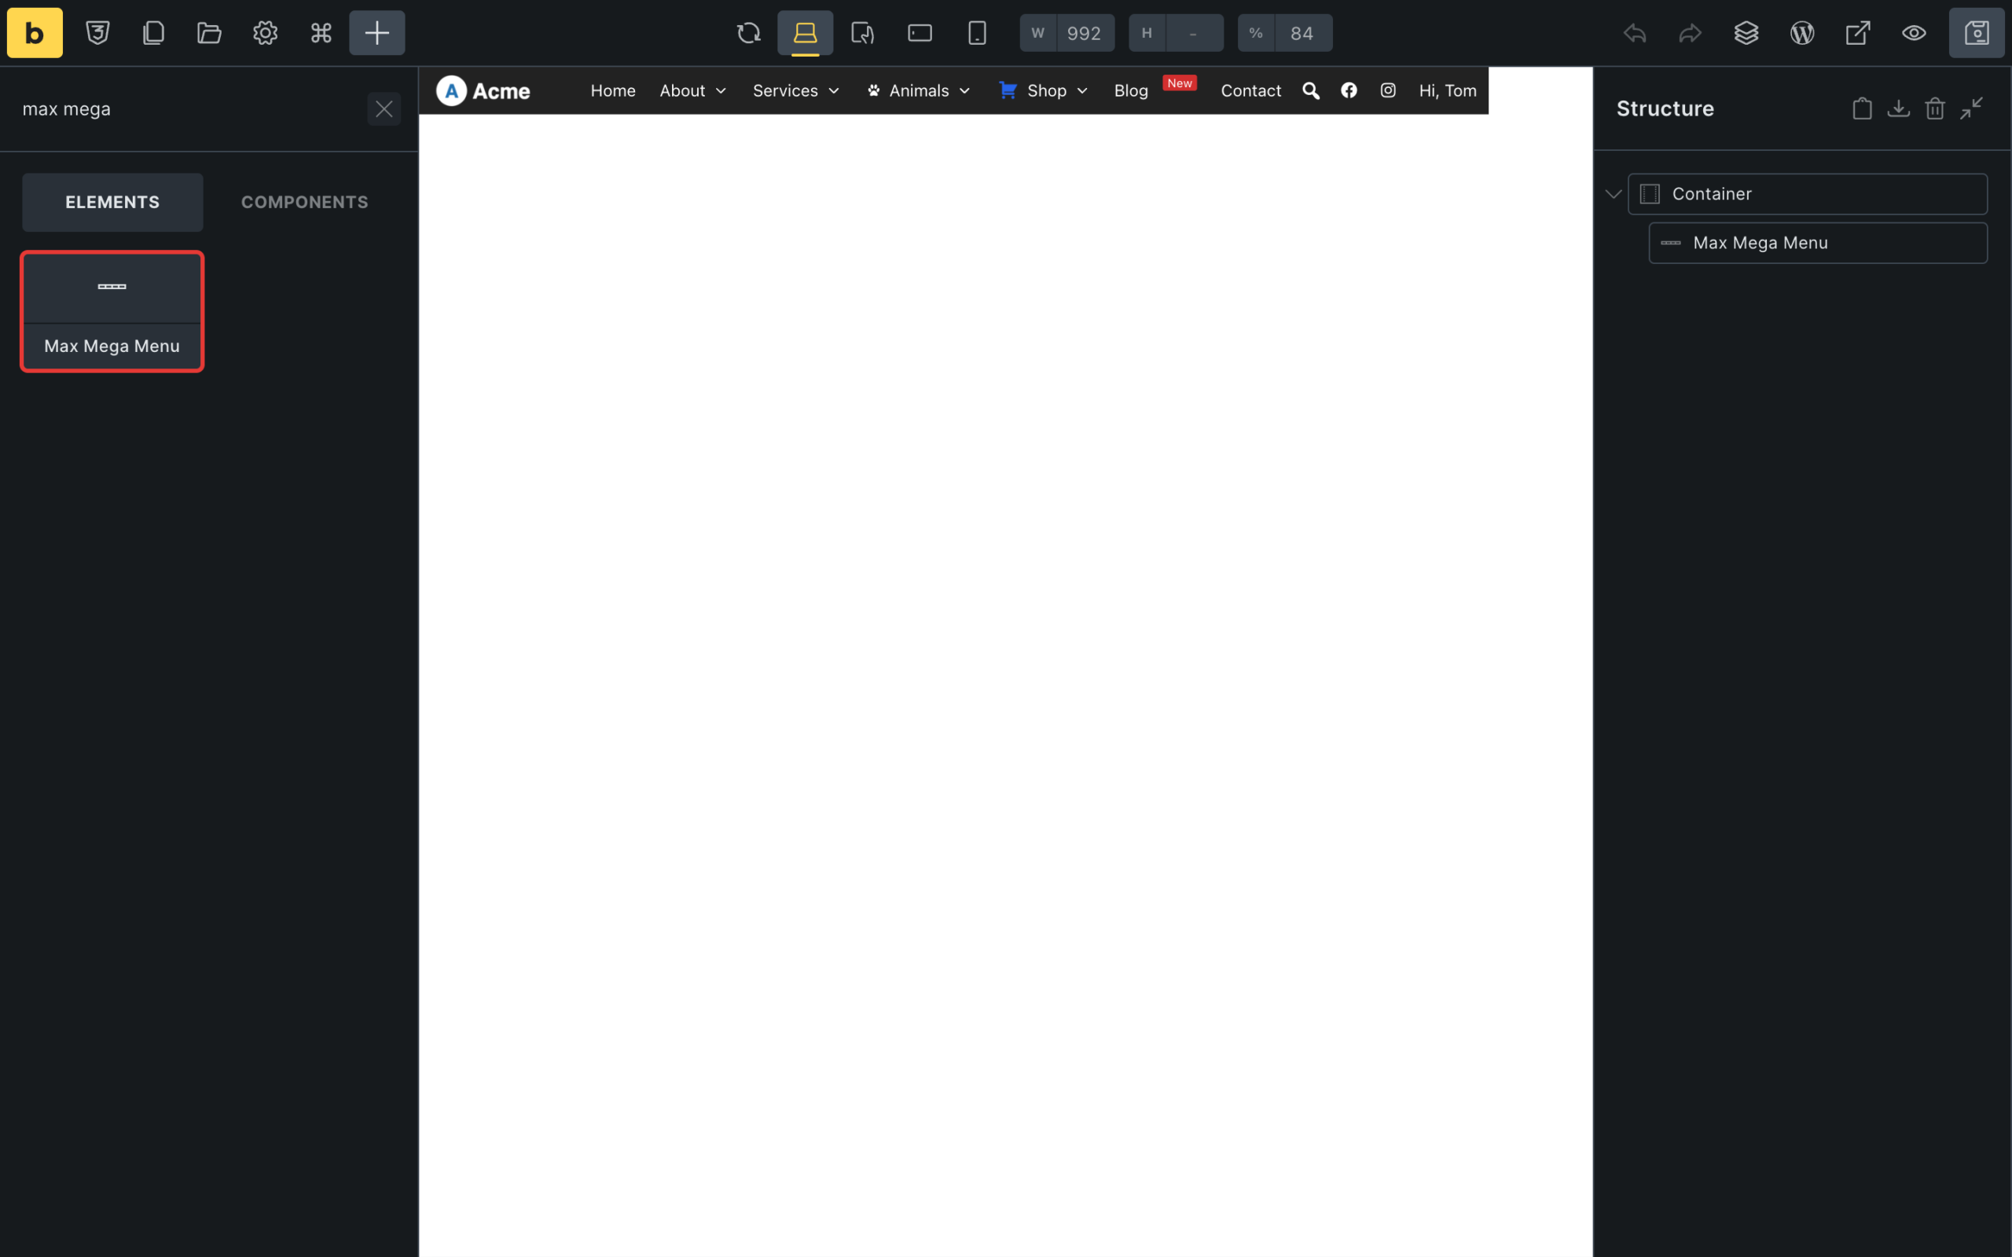Viewport: 2012px width, 1257px height.
Task: Add the Max Mega Menu element card
Action: click(x=112, y=312)
